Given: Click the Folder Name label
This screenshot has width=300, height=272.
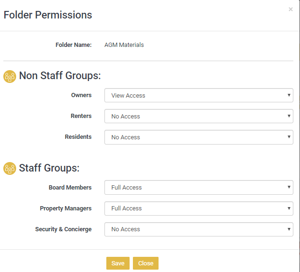Looking at the screenshot, I should click(x=74, y=45).
